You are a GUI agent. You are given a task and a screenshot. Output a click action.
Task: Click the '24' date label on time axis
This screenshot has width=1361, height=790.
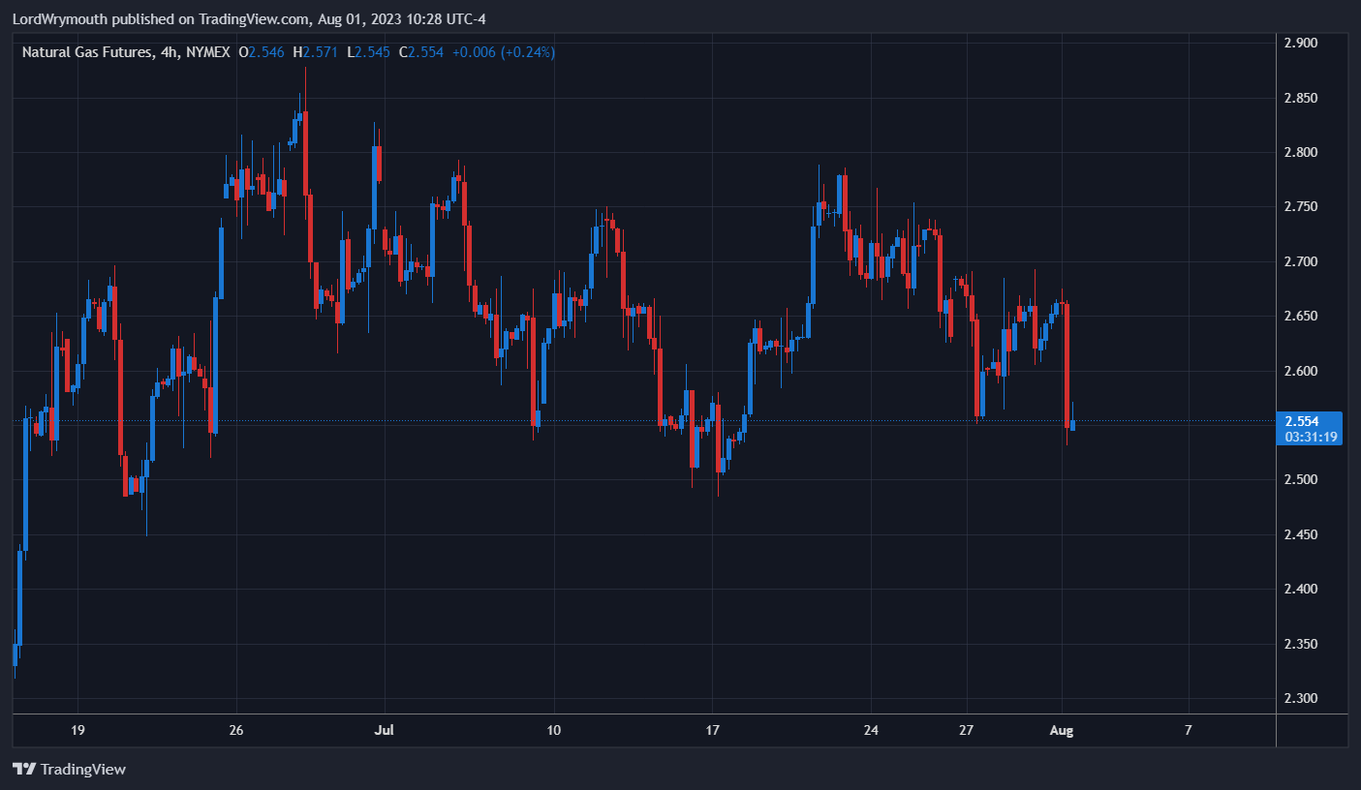coord(871,729)
